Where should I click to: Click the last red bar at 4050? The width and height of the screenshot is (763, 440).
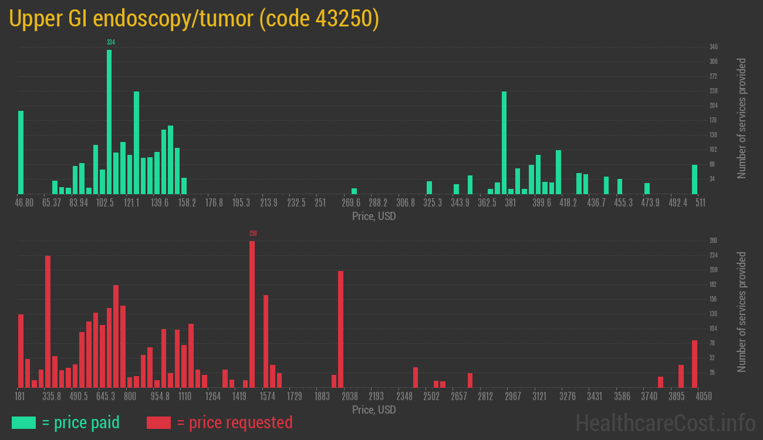click(x=694, y=364)
